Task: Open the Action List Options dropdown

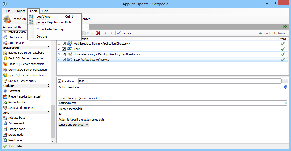Action: (x=273, y=33)
